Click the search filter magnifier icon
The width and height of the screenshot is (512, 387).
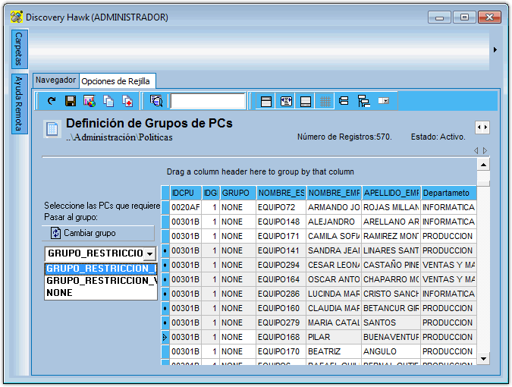point(156,101)
